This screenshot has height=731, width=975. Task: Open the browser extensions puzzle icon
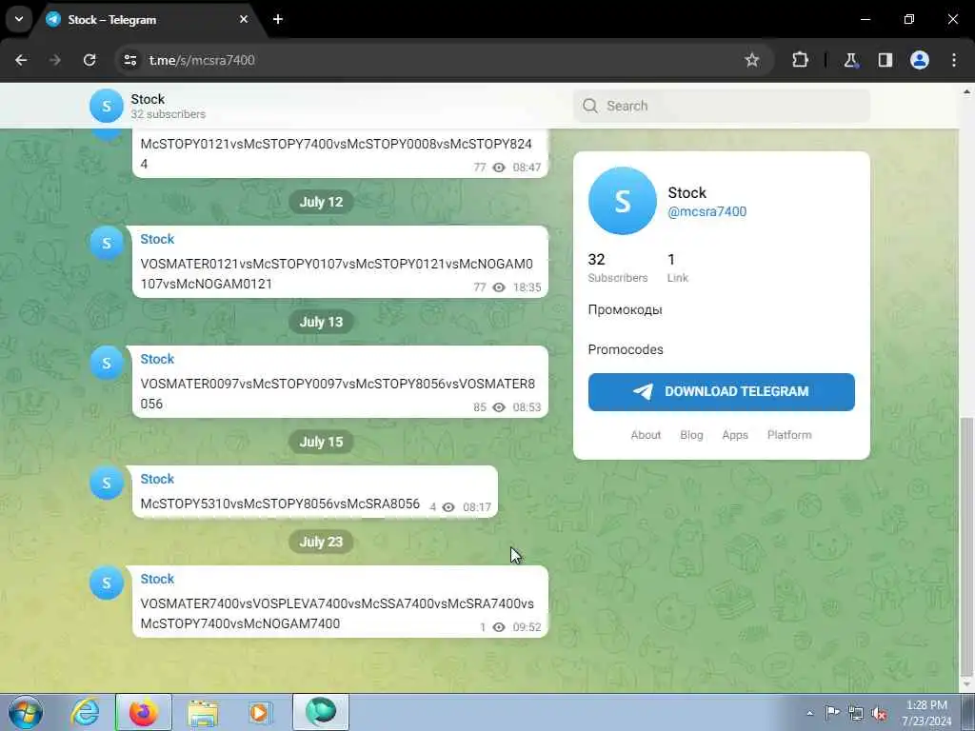(800, 60)
